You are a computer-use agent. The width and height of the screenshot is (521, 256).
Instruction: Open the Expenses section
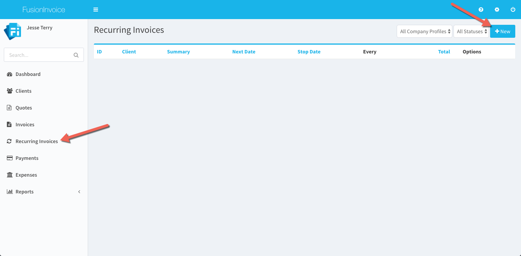(26, 175)
